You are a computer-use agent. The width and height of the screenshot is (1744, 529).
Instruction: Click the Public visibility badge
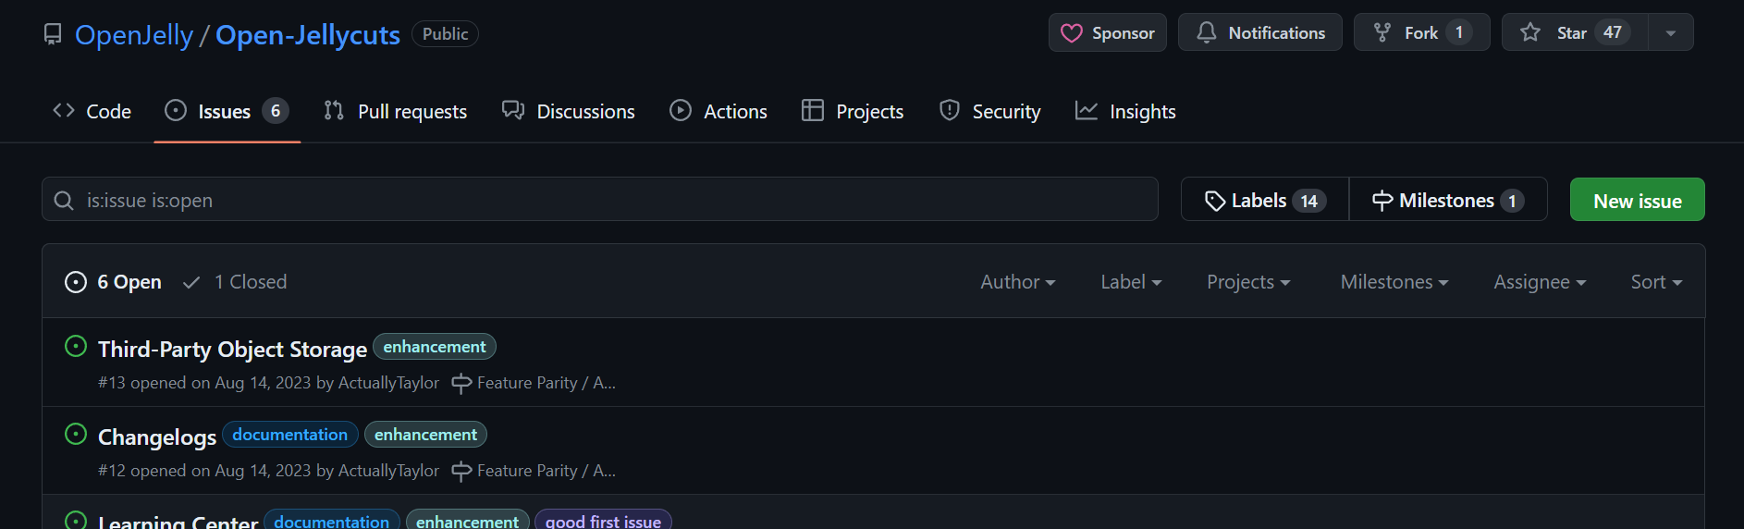click(x=445, y=34)
